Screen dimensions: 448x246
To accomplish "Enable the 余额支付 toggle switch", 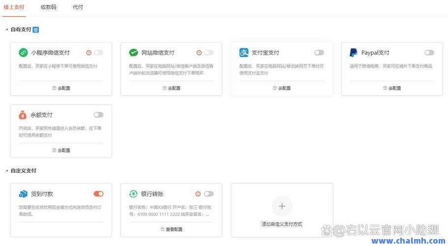I will coord(98,115).
